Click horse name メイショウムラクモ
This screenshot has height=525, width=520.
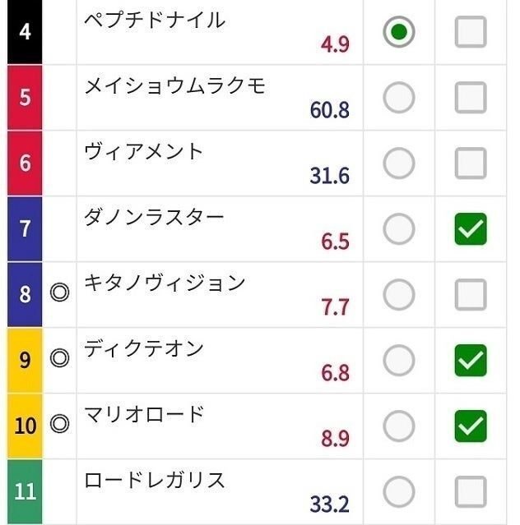point(175,86)
